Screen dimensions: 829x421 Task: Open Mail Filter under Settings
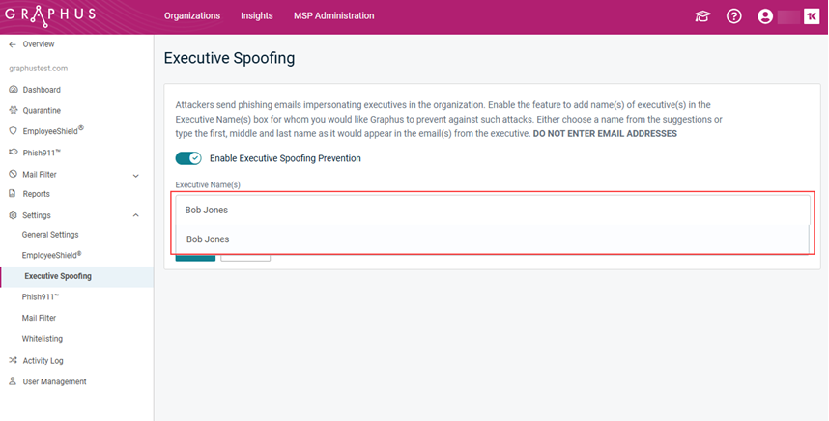coord(39,318)
